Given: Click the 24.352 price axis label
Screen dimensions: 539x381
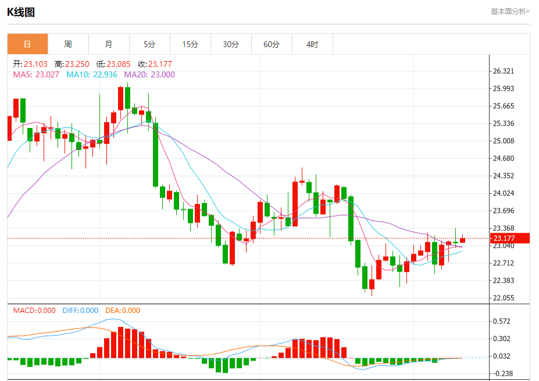Looking at the screenshot, I should click(x=504, y=176).
